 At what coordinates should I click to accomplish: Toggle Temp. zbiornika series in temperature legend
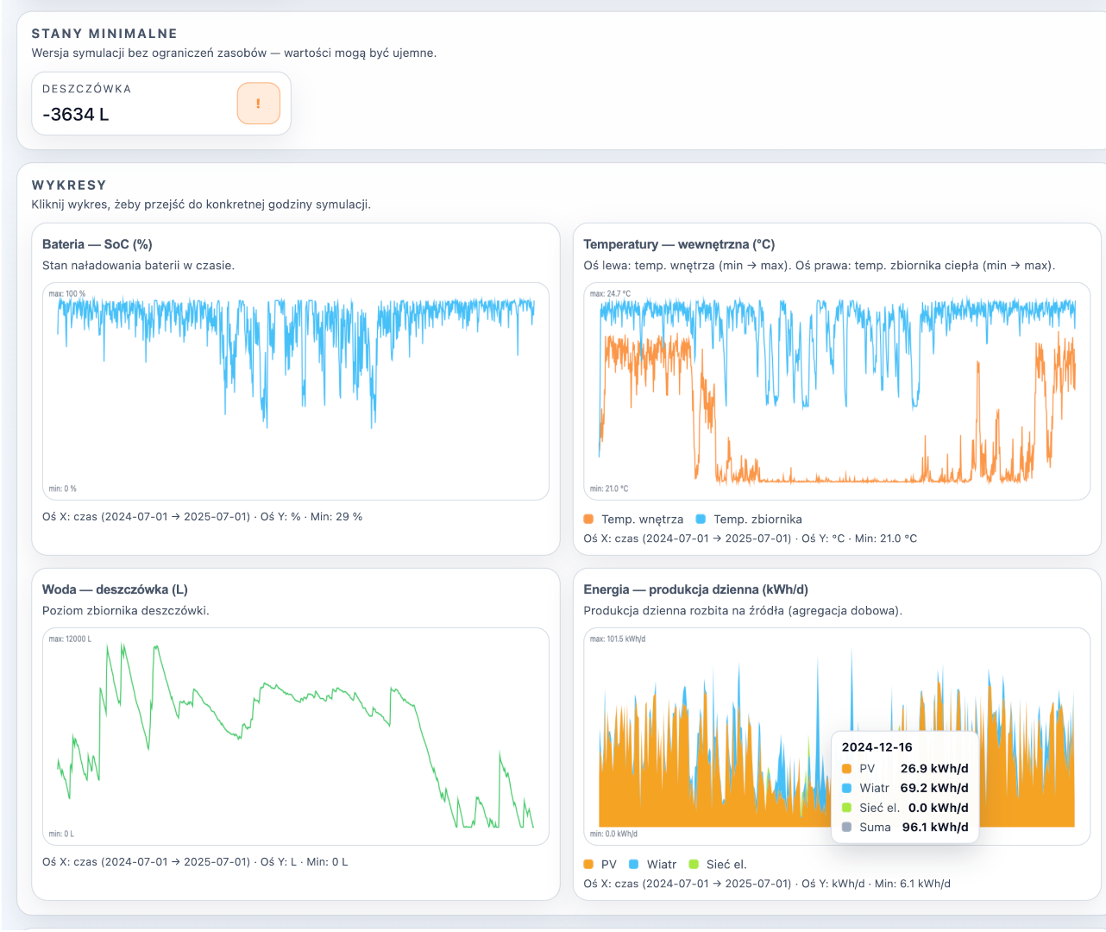749,519
